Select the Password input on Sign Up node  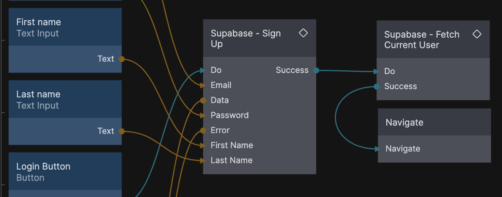[203, 115]
